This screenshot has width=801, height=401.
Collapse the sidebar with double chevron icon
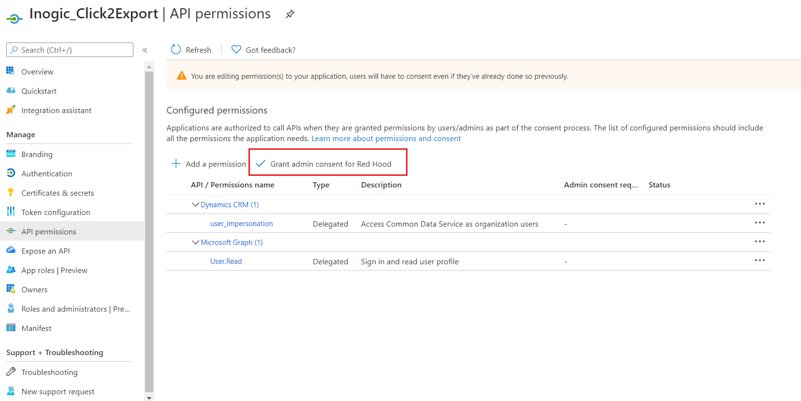[145, 50]
